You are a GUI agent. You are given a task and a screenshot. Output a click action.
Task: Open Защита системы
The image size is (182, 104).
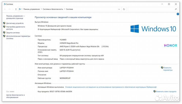[x=13, y=33]
